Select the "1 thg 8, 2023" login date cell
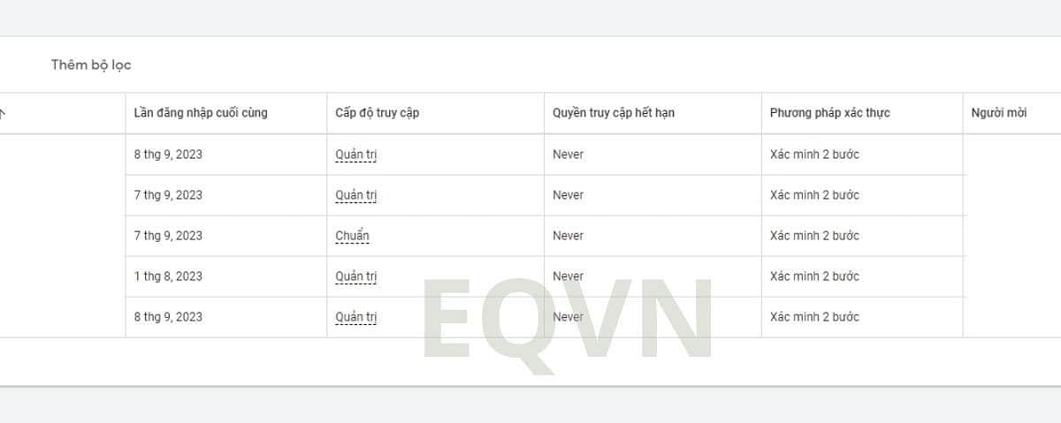1061x423 pixels. tap(168, 276)
